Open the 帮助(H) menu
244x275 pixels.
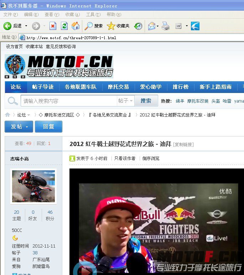point(114,15)
